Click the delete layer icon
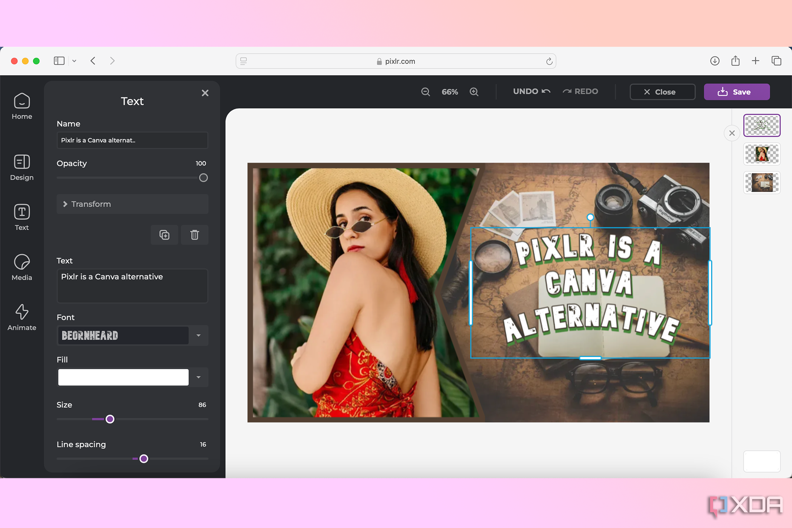792x528 pixels. coord(195,235)
